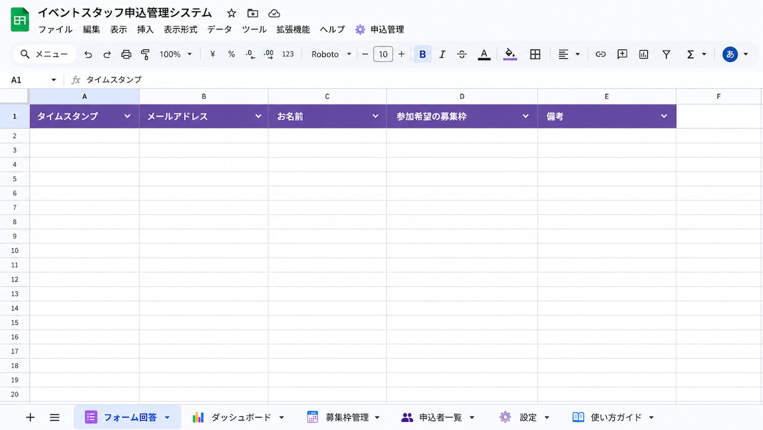Toggle bold formatting
This screenshot has height=430, width=763.
point(423,54)
